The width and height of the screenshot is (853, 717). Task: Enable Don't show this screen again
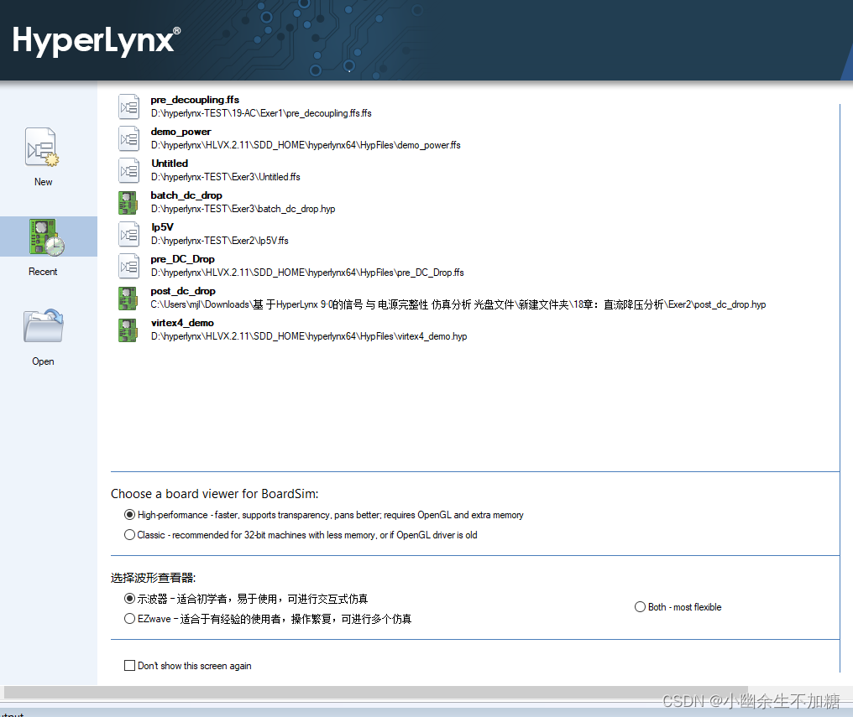[x=130, y=665]
